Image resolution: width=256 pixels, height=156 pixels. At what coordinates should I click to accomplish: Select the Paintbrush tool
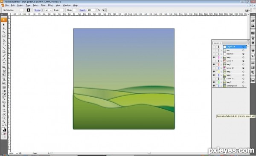[x=4, y=56]
